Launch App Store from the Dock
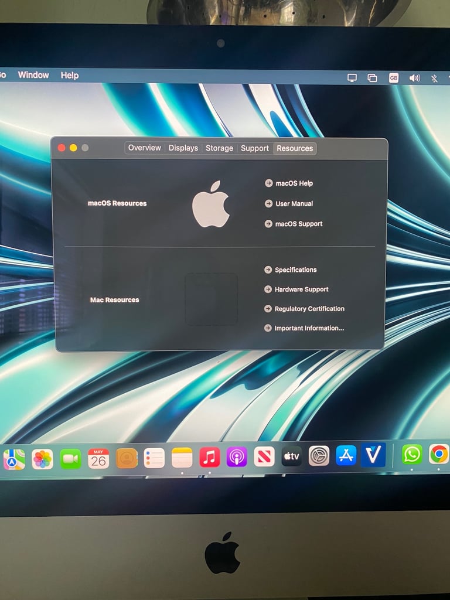 tap(346, 455)
